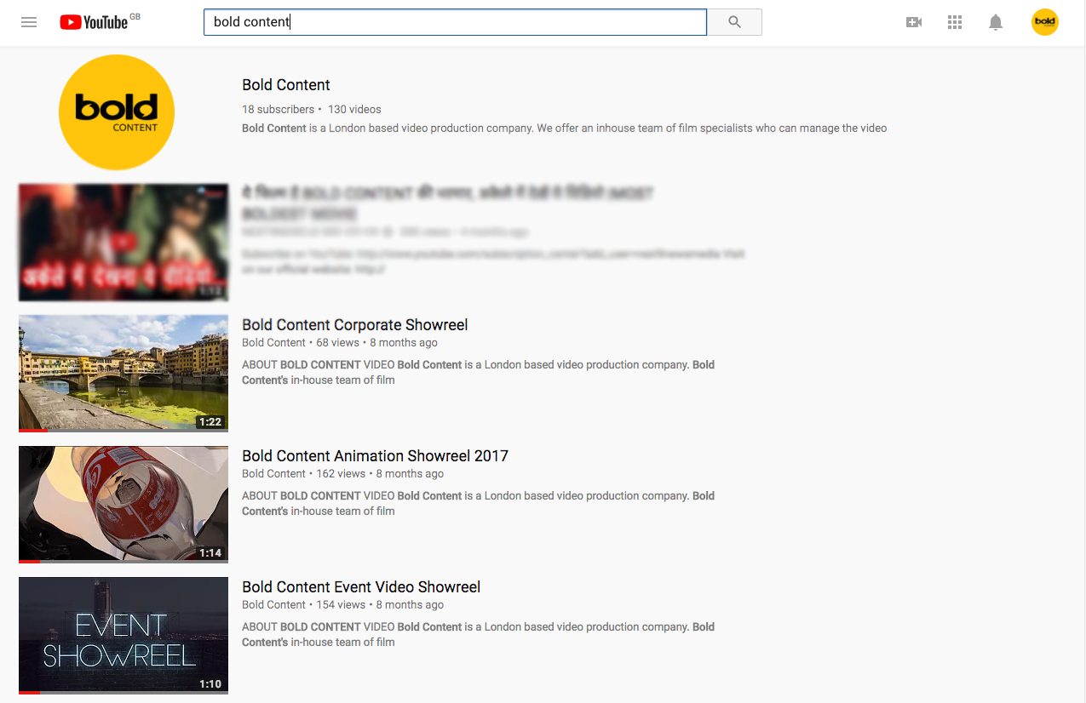Click the Corporate Showreel description text

[479, 373]
